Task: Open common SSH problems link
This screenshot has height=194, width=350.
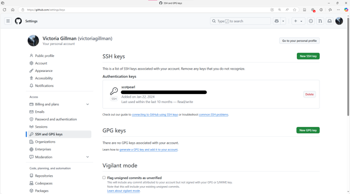Action: tap(213, 115)
